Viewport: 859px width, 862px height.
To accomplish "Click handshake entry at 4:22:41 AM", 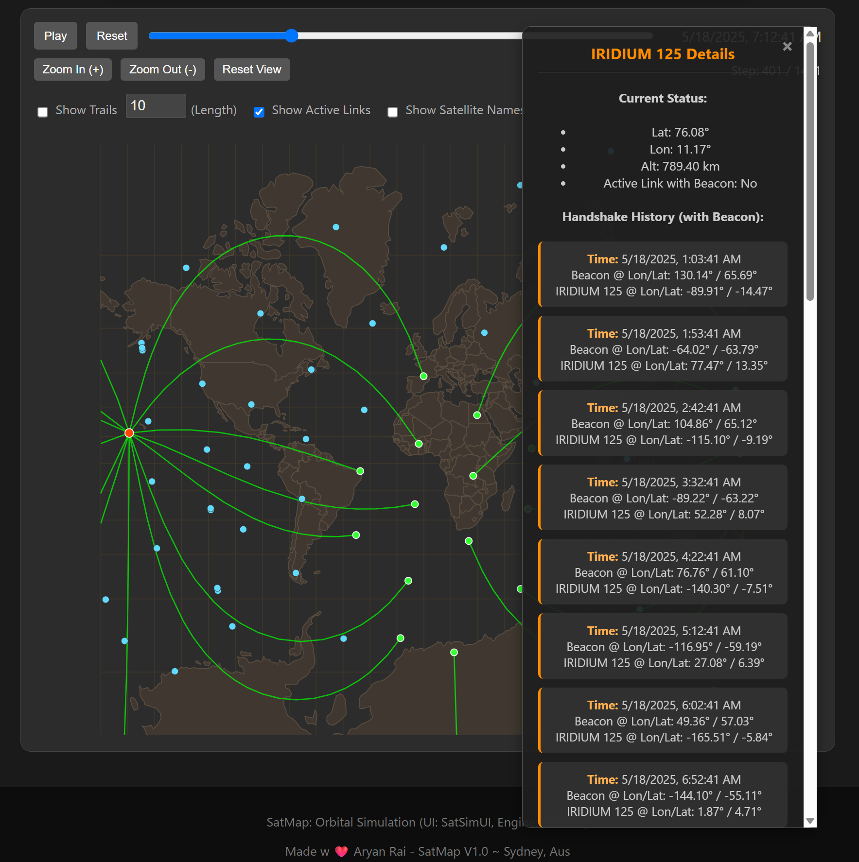I will [x=663, y=572].
